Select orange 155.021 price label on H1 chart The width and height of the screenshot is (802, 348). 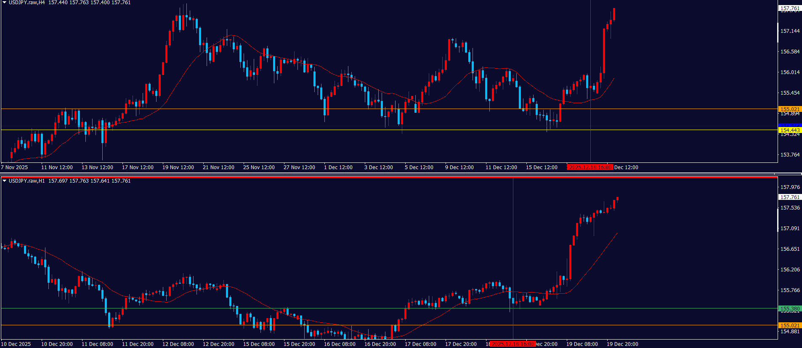click(790, 325)
